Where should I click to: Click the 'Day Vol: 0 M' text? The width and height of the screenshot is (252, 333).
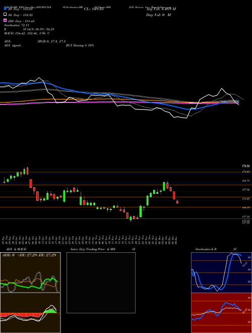[x=159, y=15]
